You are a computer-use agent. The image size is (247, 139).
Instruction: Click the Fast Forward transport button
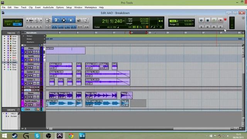coord(214,27)
